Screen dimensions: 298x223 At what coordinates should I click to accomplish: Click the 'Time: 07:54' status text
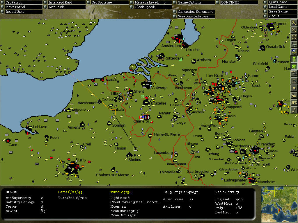121,192
